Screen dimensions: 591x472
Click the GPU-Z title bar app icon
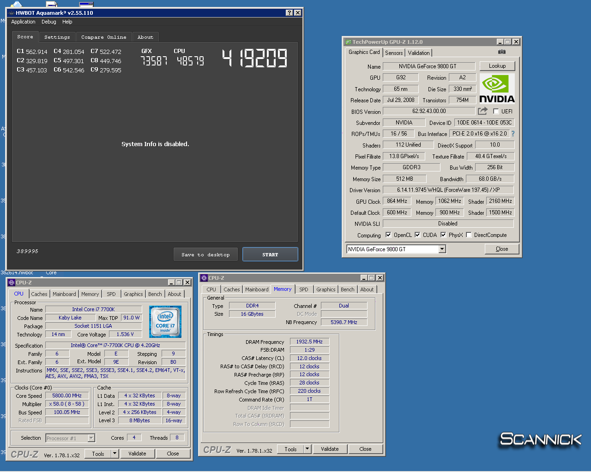coord(349,42)
